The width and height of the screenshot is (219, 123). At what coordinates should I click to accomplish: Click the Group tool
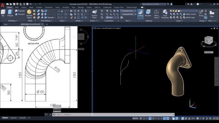[201, 13]
